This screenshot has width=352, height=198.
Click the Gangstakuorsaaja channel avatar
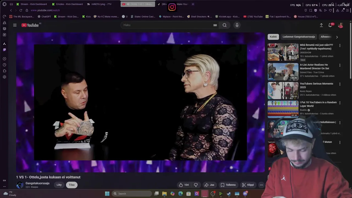click(20, 185)
